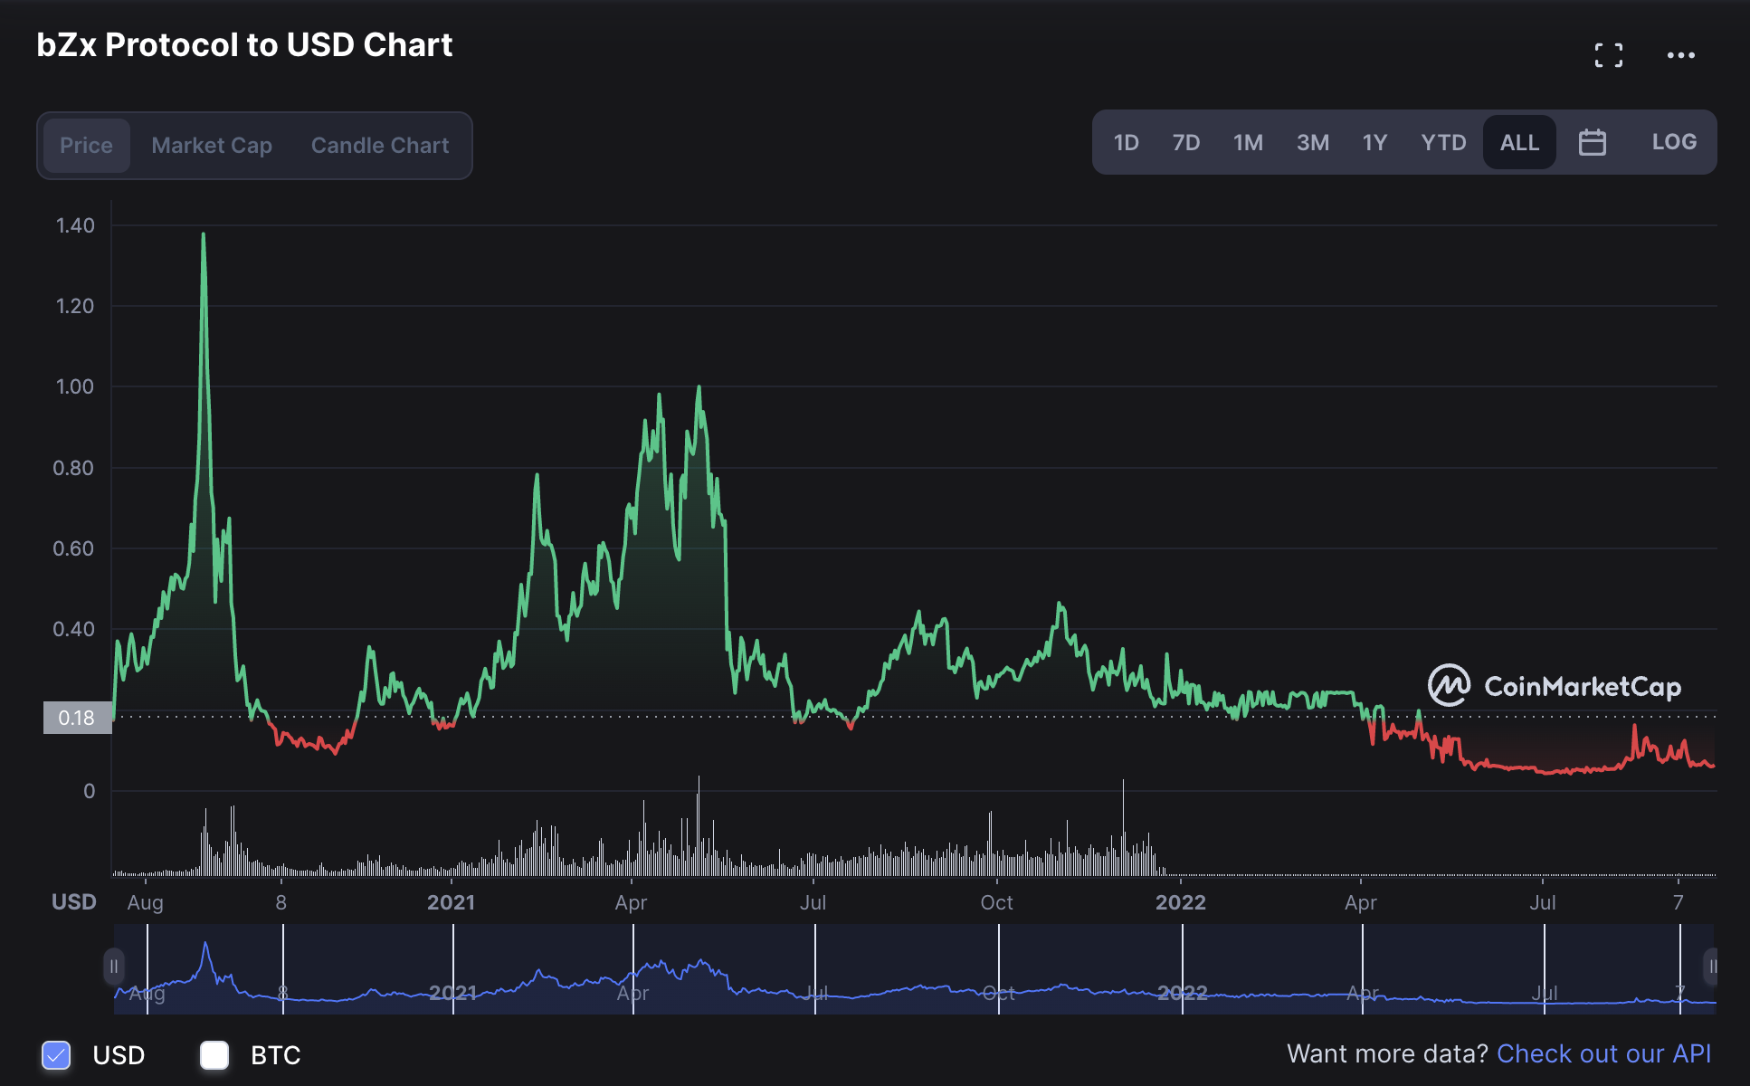This screenshot has height=1086, width=1750.
Task: Open the three-dot more options menu
Action: click(x=1680, y=55)
